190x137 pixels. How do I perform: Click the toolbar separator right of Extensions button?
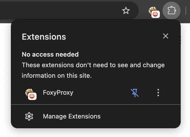pos(186,11)
